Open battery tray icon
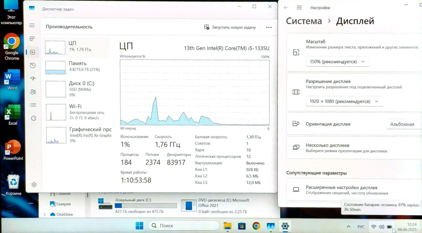This screenshot has height=233, width=422. click(x=390, y=227)
